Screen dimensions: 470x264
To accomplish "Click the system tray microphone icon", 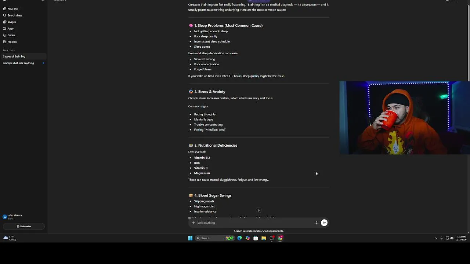I will 441,238.
